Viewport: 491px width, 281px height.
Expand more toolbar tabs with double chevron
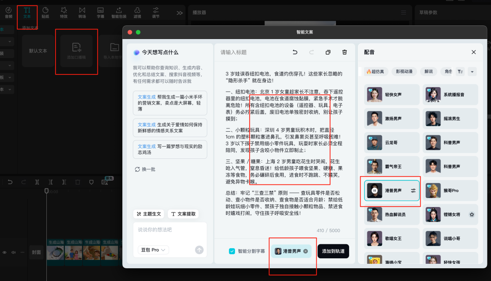point(180,13)
